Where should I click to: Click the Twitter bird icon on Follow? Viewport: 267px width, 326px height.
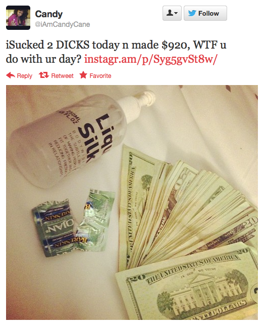tap(192, 13)
